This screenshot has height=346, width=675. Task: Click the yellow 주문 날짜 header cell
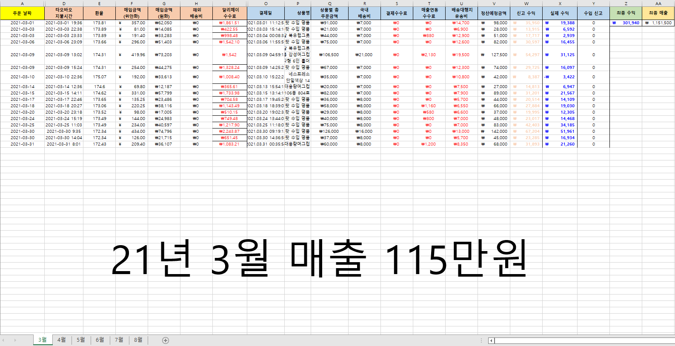tap(22, 13)
